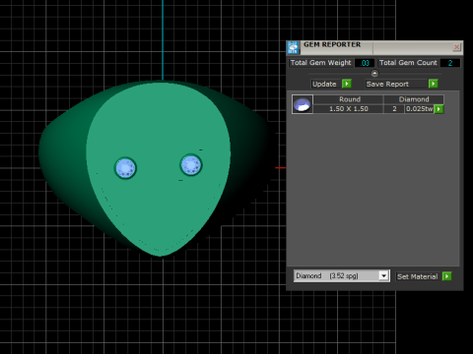Collapse the Gem Reporter header arrow
This screenshot has height=354, width=473.
[x=374, y=73]
